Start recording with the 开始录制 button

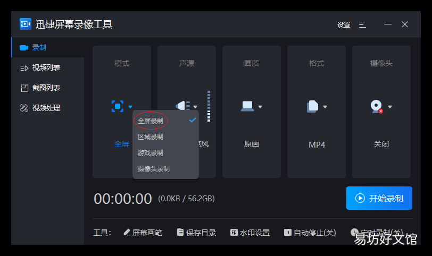(379, 198)
